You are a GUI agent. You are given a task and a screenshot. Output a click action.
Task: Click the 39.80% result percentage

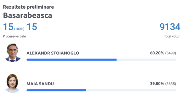pos(157,84)
